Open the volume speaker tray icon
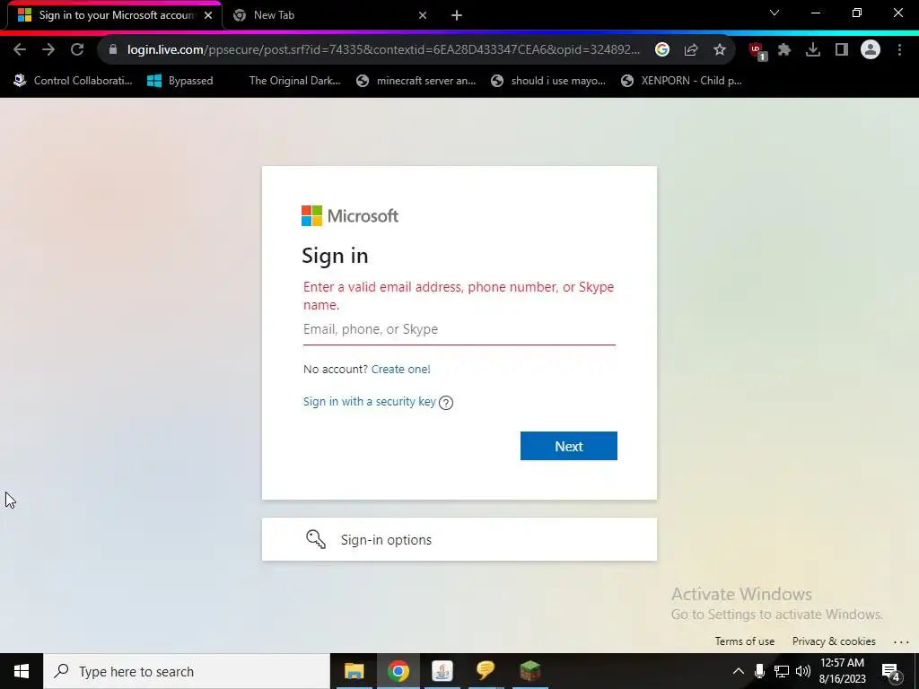Image resolution: width=919 pixels, height=689 pixels. coord(803,671)
